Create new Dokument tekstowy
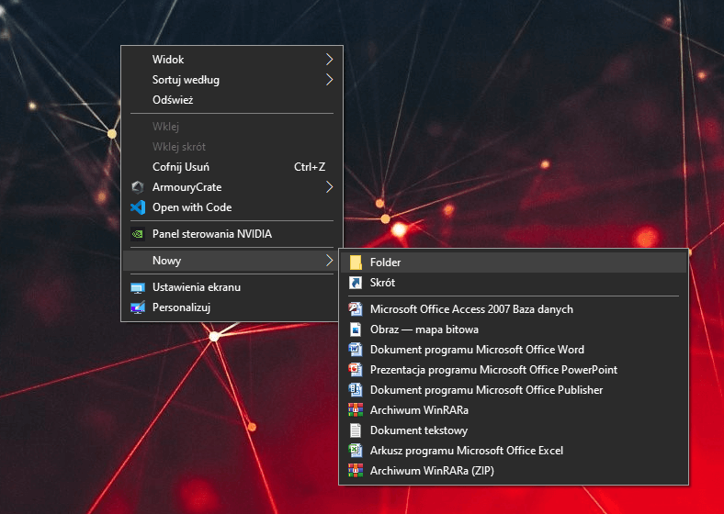The image size is (724, 514). tap(514, 430)
